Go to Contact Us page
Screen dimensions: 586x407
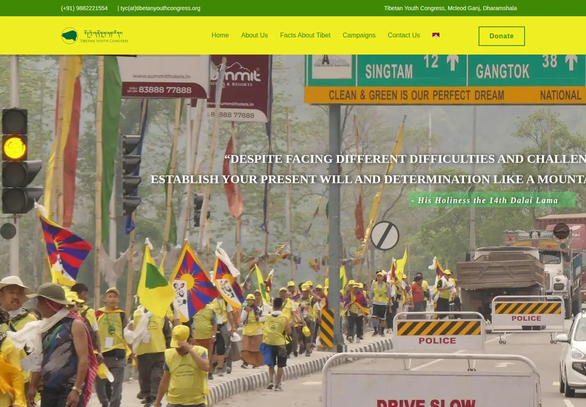[x=404, y=35]
